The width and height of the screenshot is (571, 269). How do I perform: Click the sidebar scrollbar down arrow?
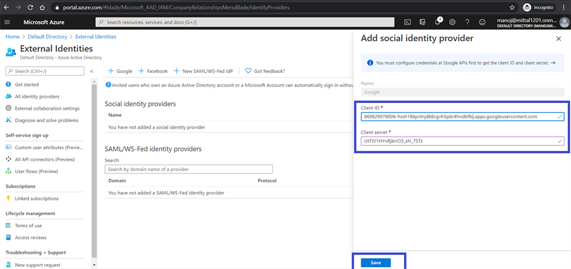click(94, 265)
